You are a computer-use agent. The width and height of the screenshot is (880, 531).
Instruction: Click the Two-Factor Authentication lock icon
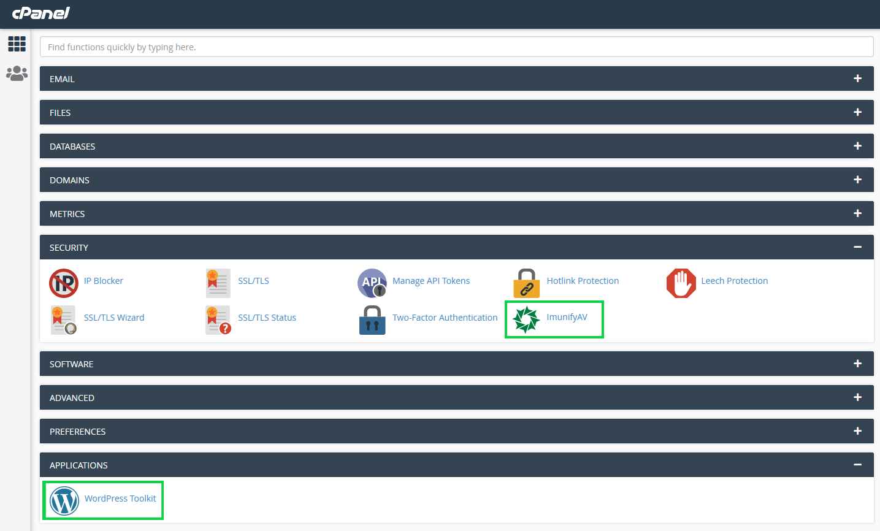pyautogui.click(x=372, y=320)
